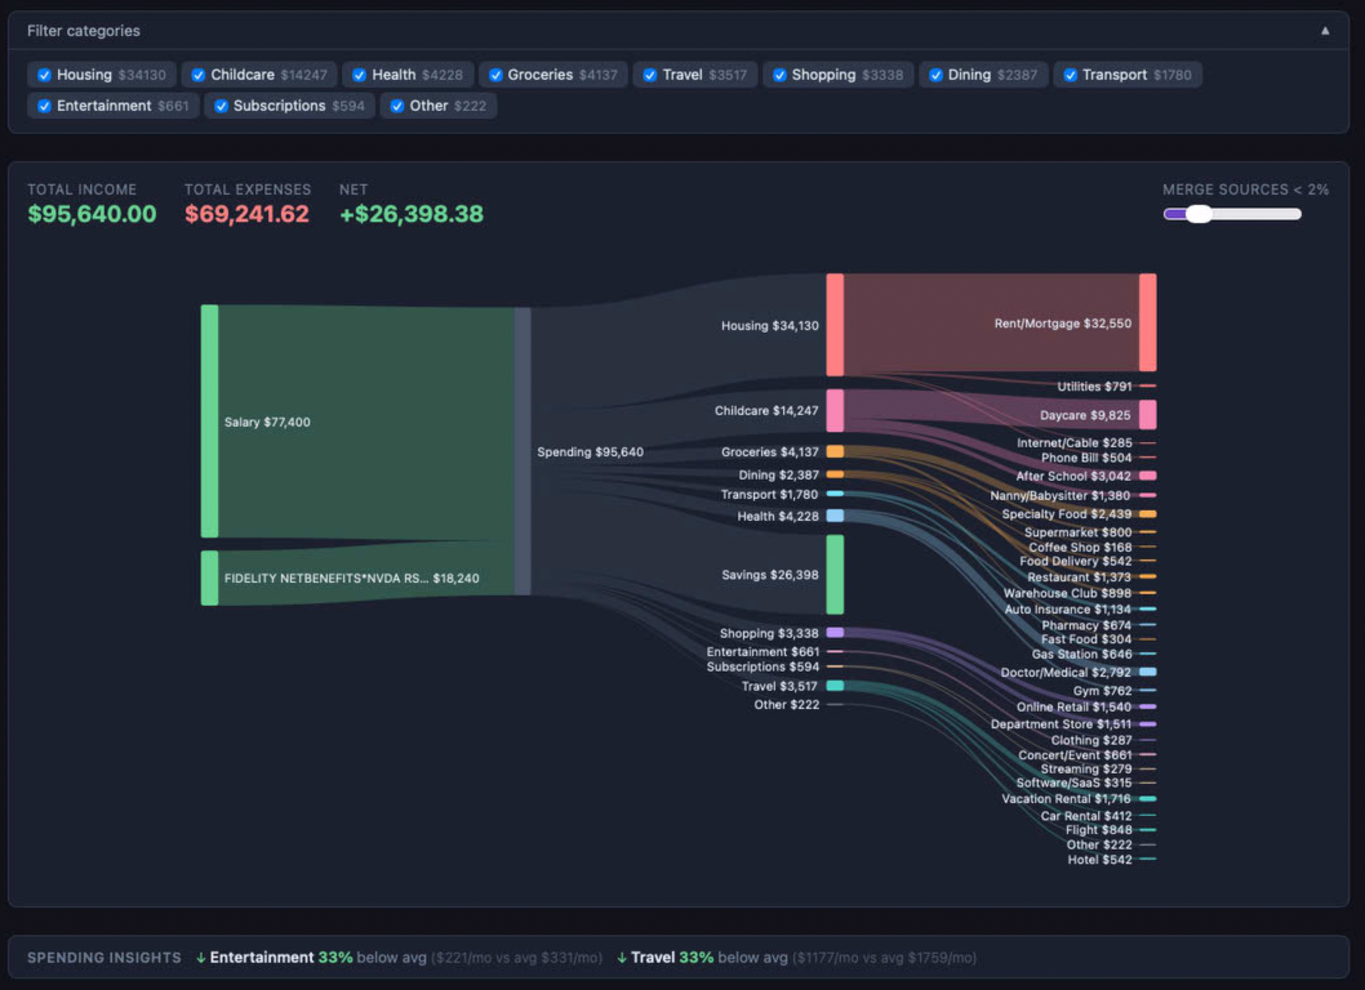This screenshot has height=990, width=1365.
Task: Select the Salary $77,400 source node
Action: tap(209, 421)
